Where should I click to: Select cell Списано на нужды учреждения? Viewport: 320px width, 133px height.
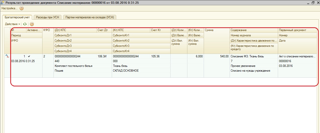(254, 71)
